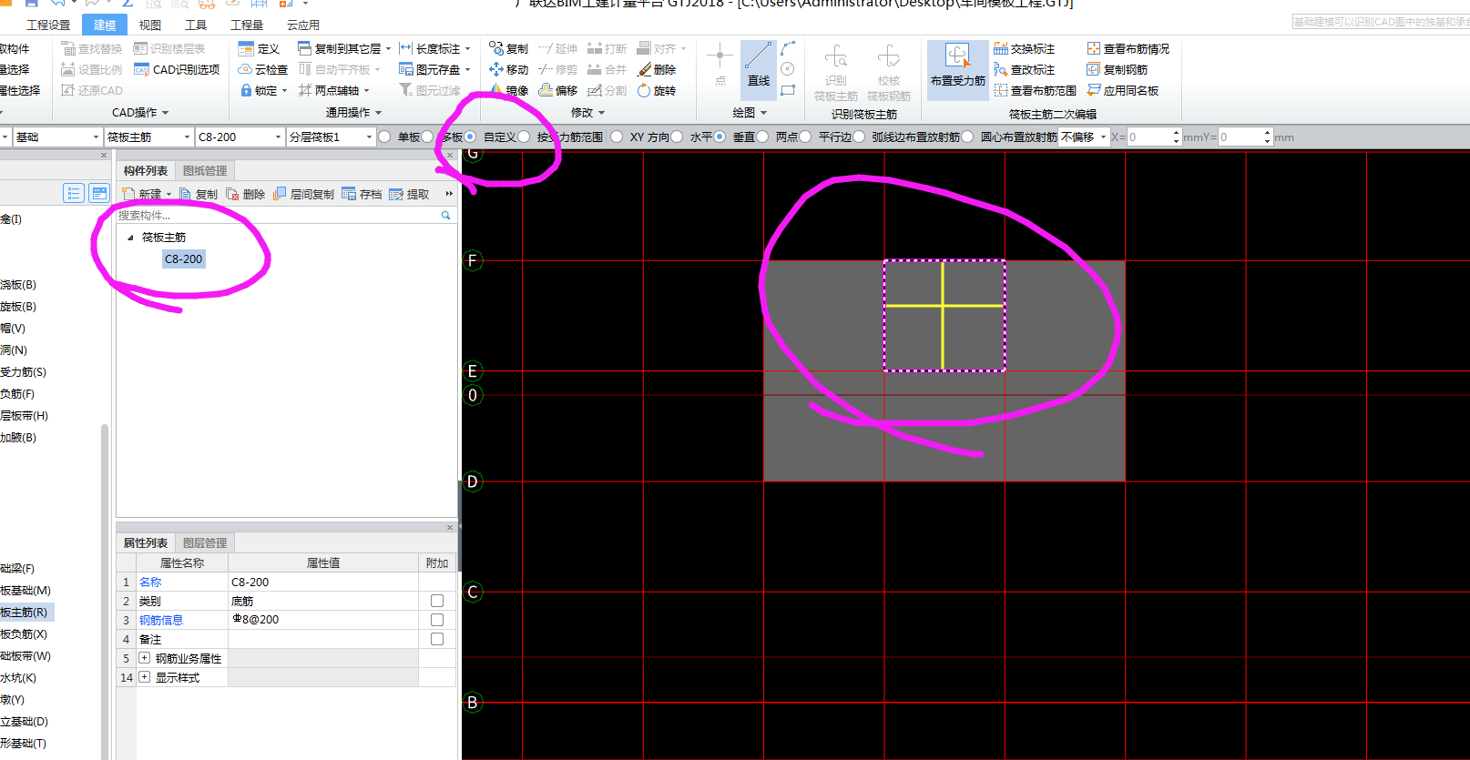Click the component search magnifier icon
This screenshot has width=1470, height=760.
[445, 216]
